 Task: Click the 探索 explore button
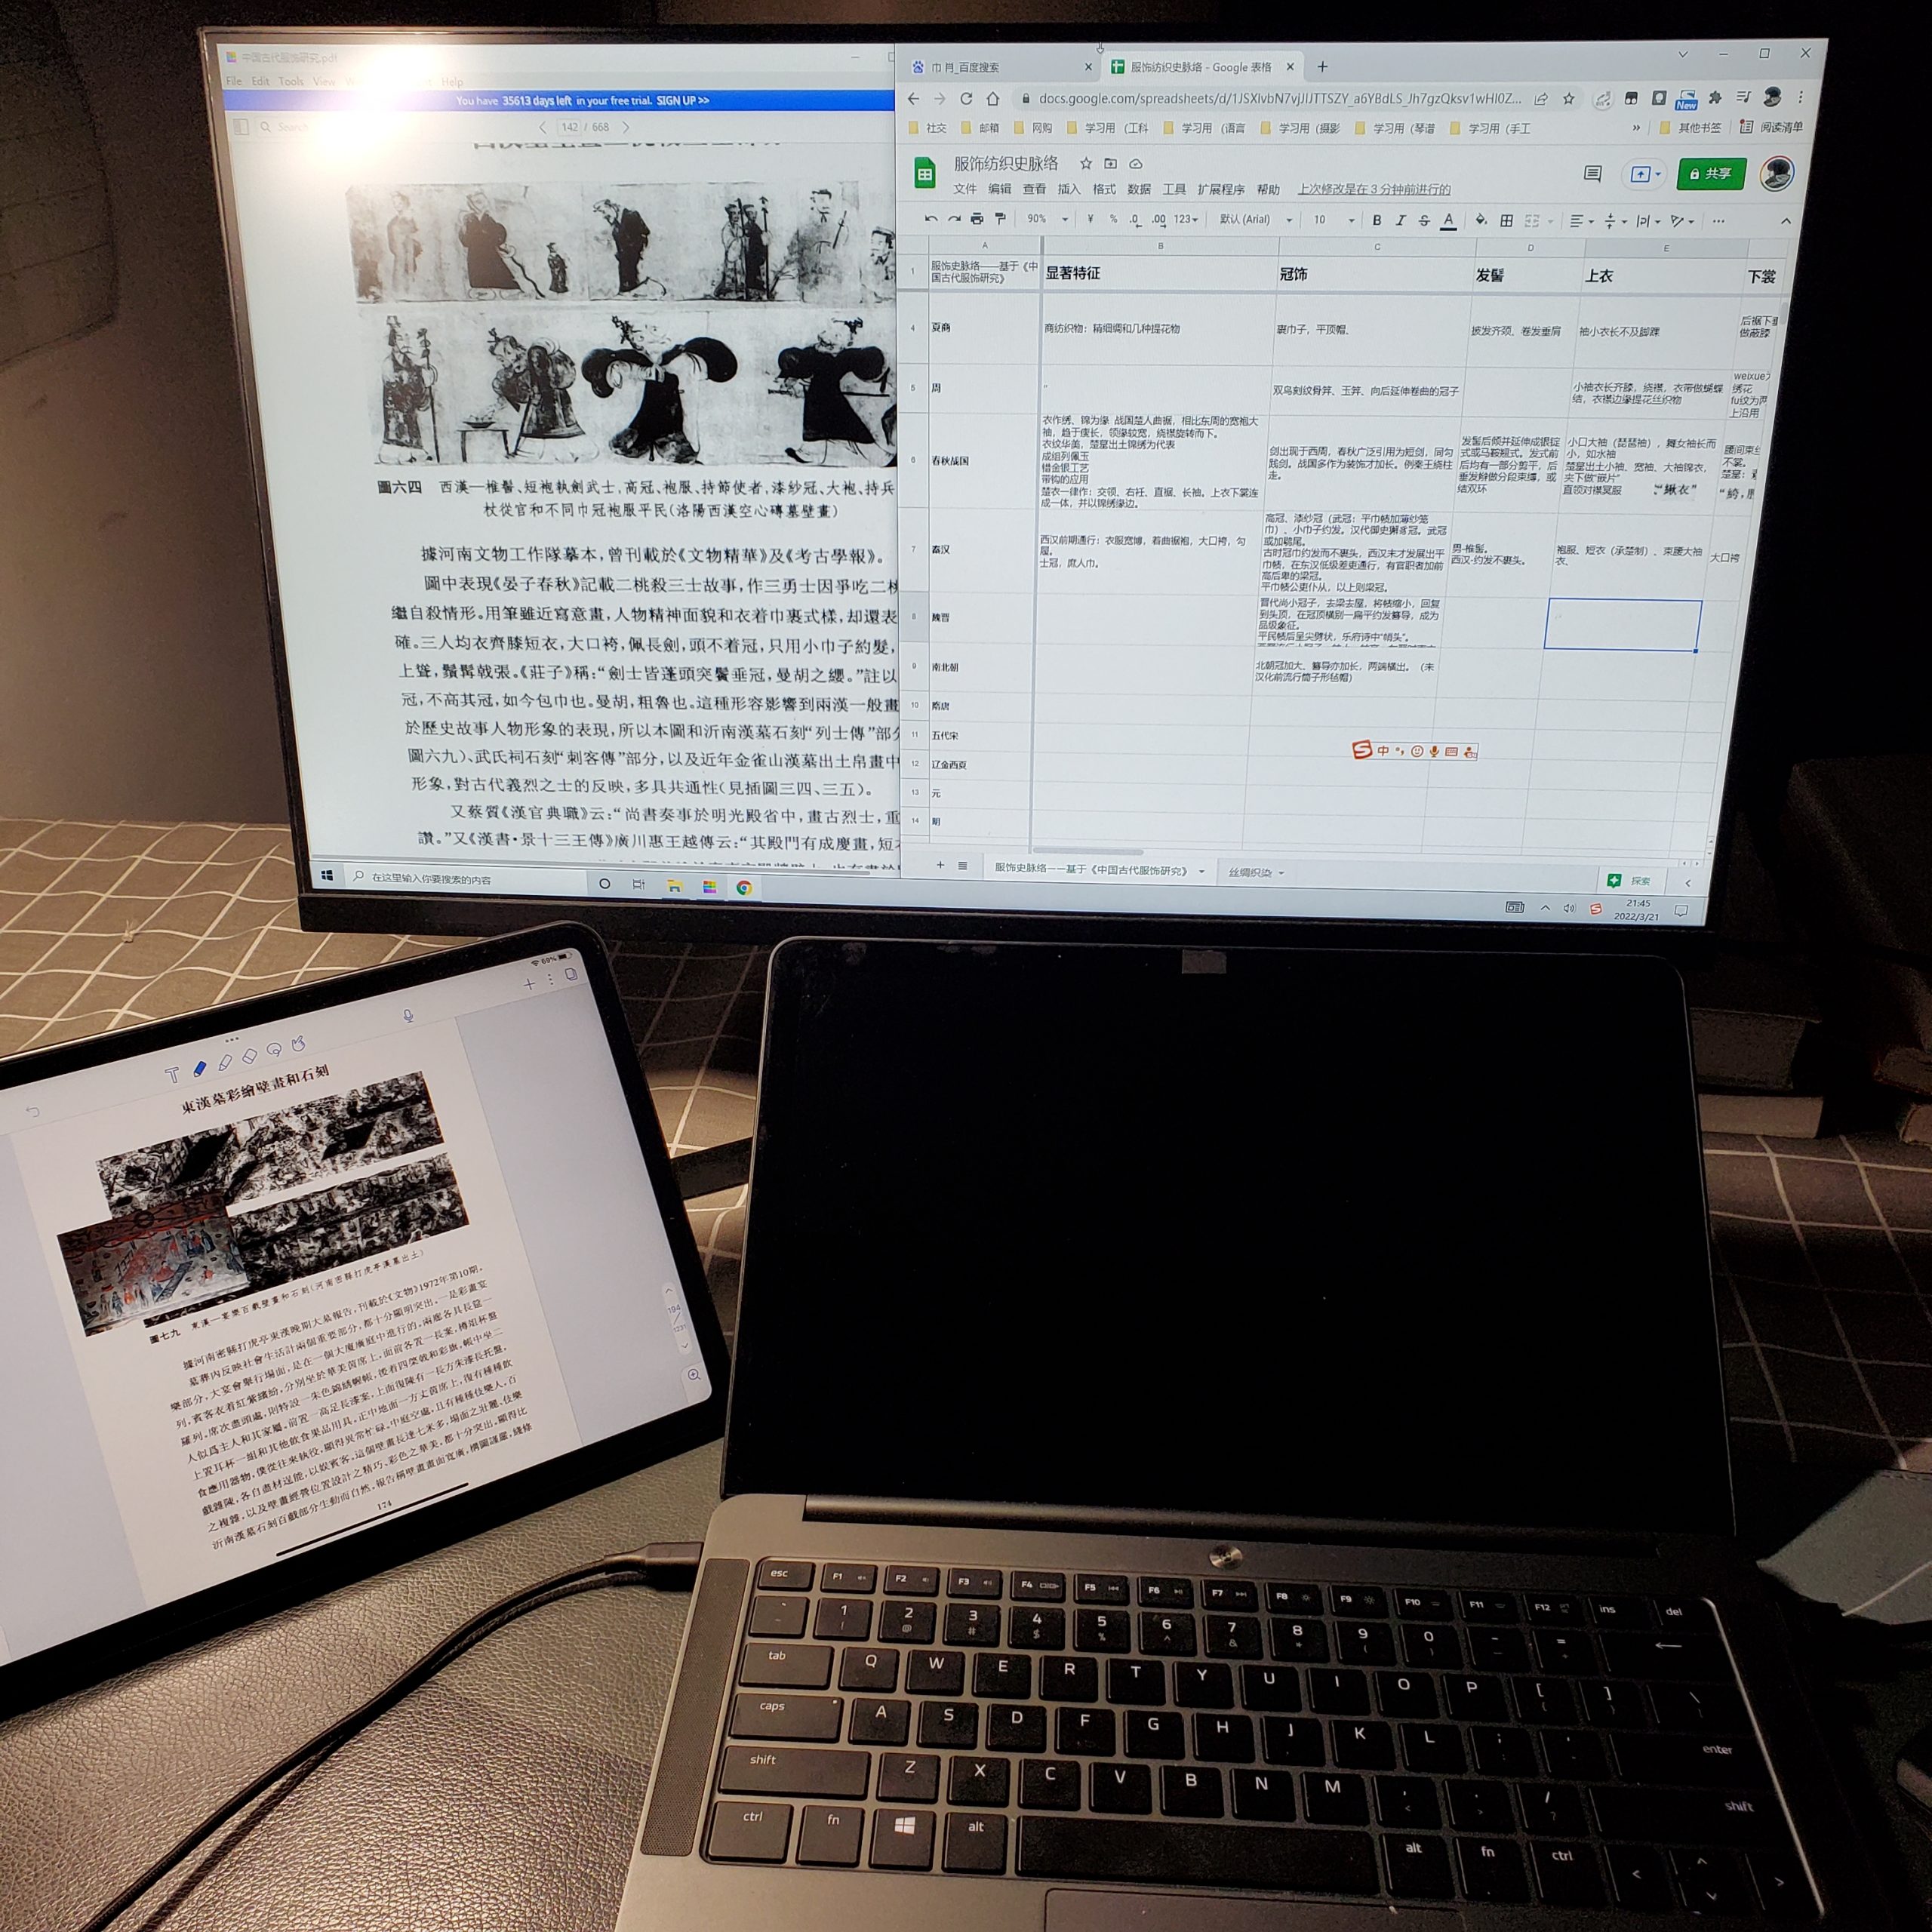pos(1630,880)
